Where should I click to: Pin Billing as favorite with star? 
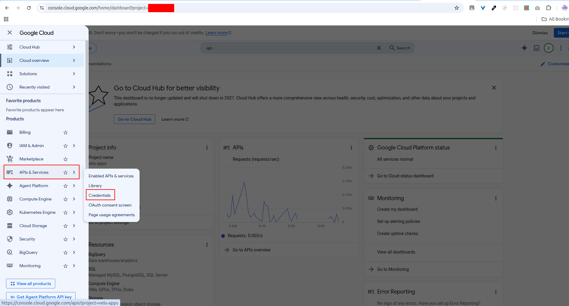click(66, 132)
